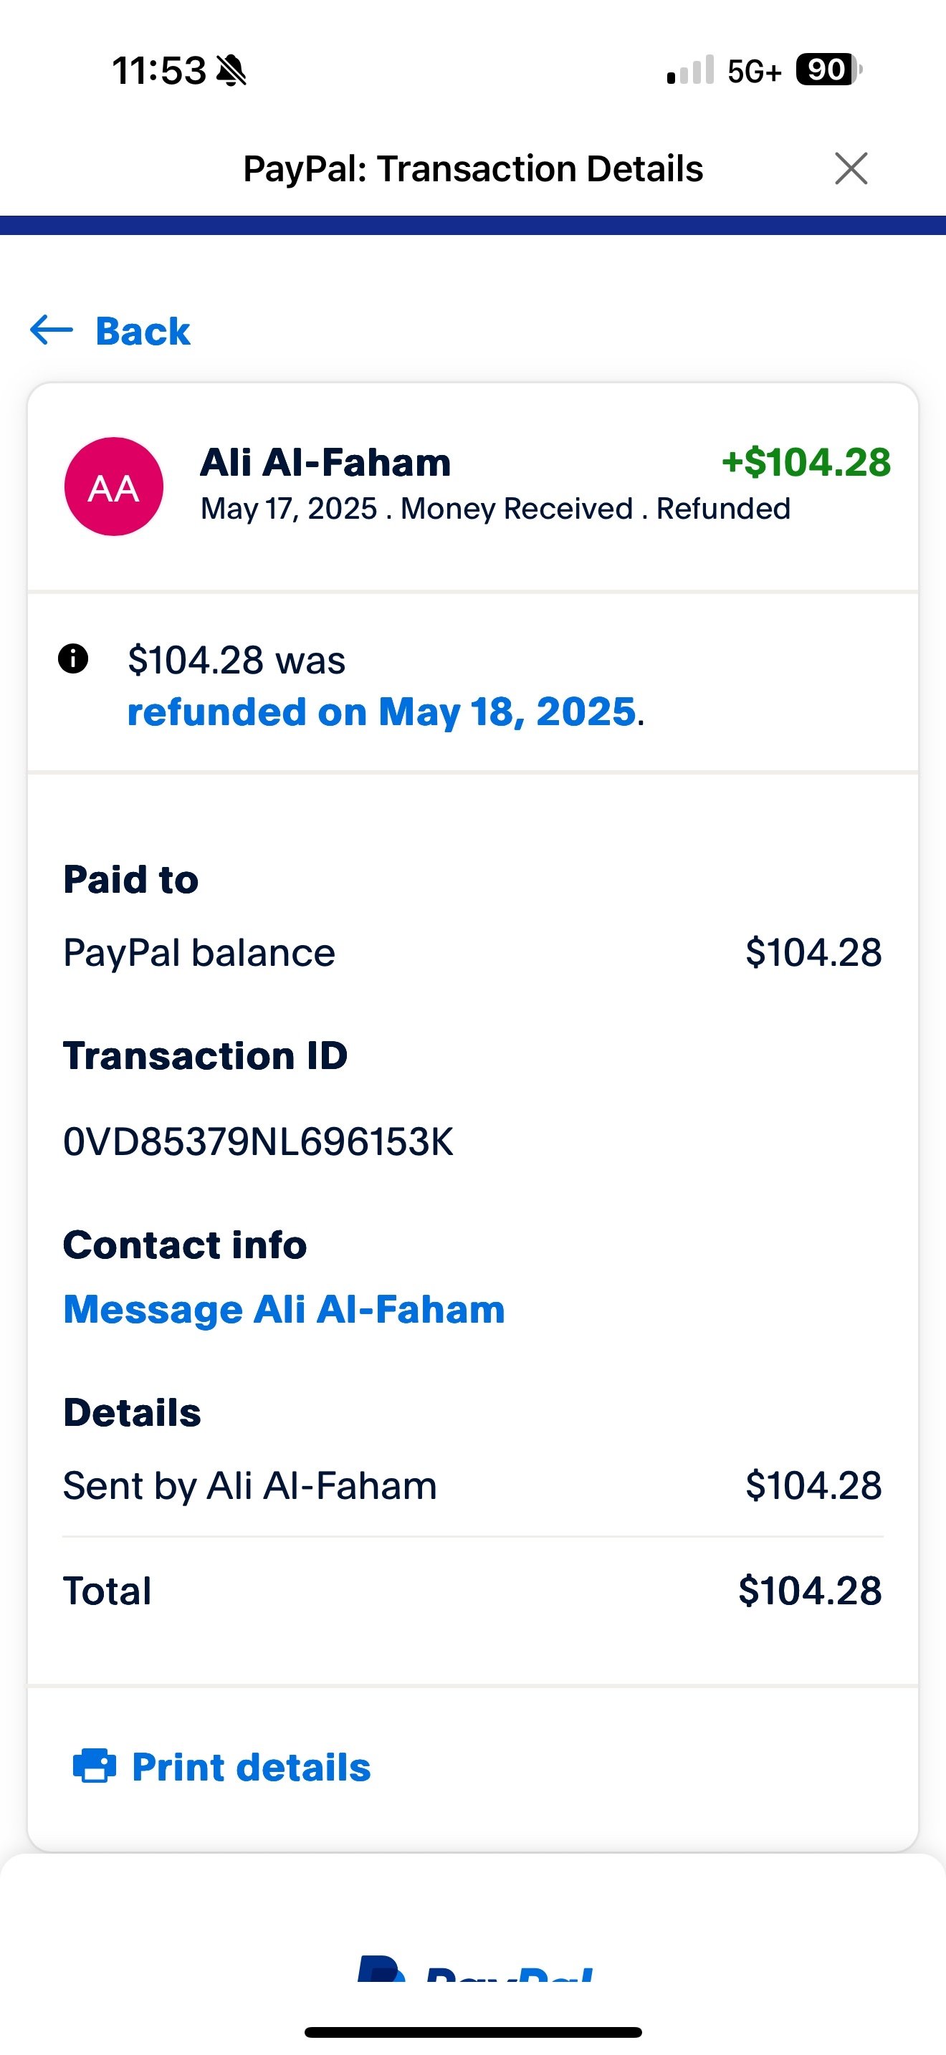Image resolution: width=946 pixels, height=2055 pixels.
Task: Open Message Ali Al-Faham link
Action: click(x=285, y=1309)
